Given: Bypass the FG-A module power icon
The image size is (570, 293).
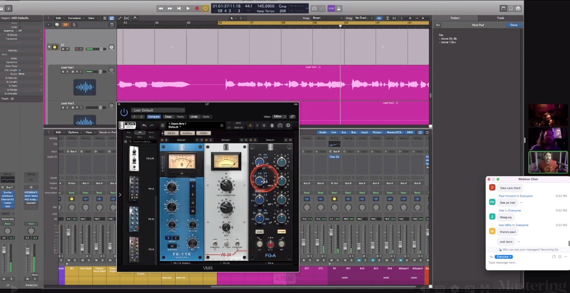Looking at the screenshot, I should click(251, 140).
